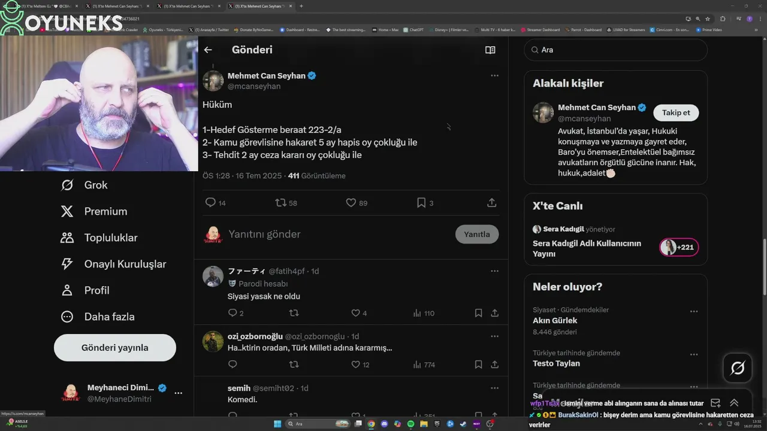Share the main post via share icon

pos(492,203)
